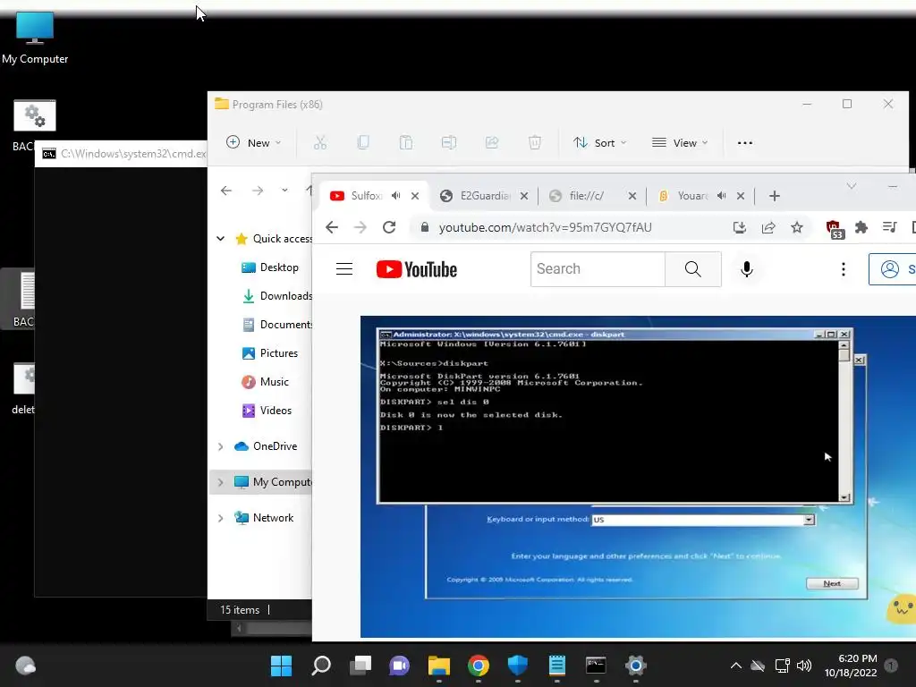The image size is (916, 687).
Task: Click the browser Back arrow
Action: pos(332,227)
